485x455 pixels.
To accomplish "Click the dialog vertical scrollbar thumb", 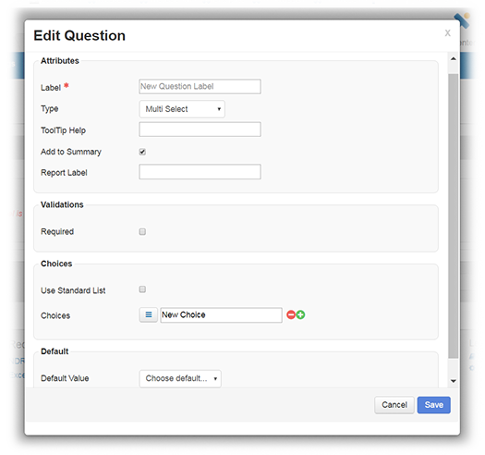I will [x=454, y=215].
